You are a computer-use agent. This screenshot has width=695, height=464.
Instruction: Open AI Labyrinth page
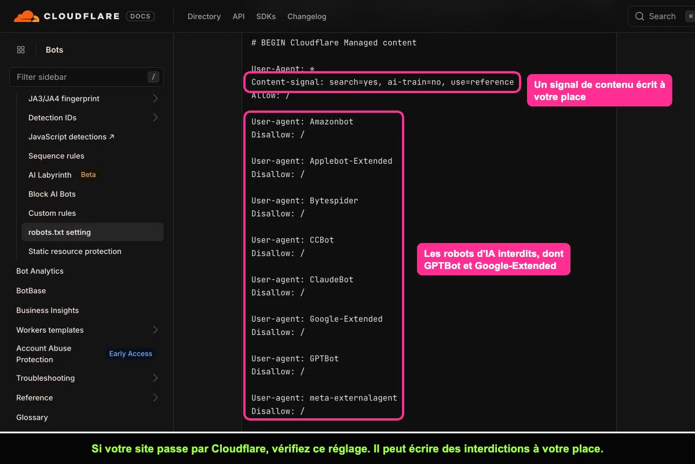pos(50,175)
